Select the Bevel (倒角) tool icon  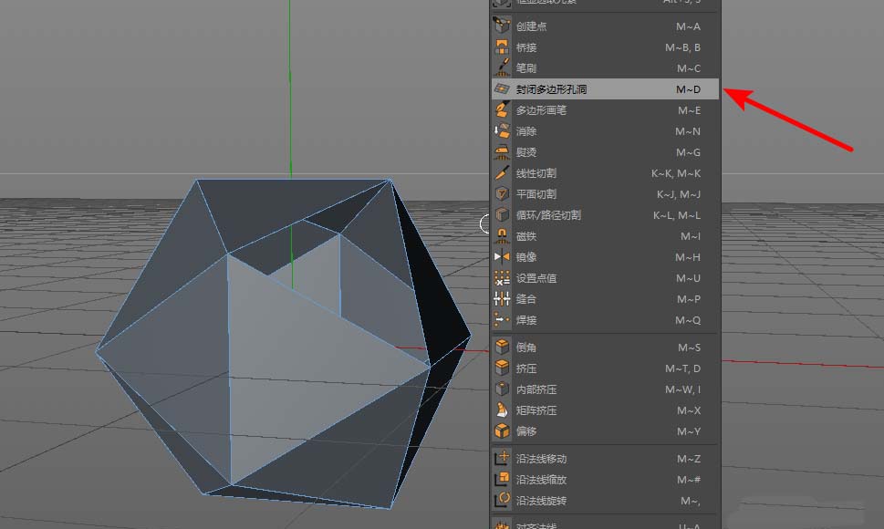click(501, 347)
